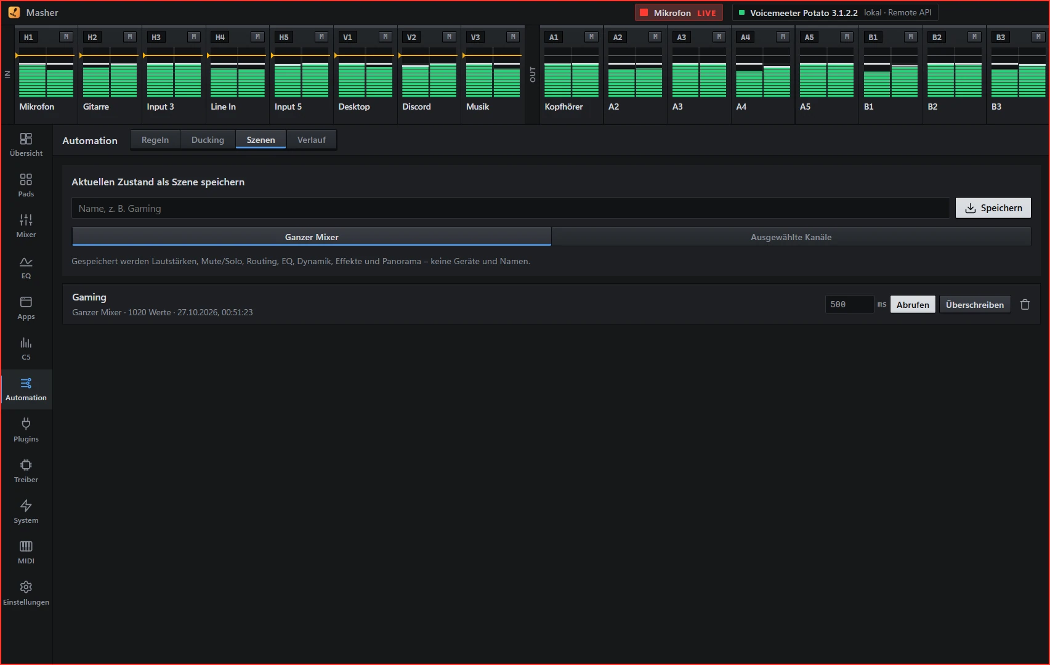Select Ausgewählte Kanäle scope option

click(791, 237)
